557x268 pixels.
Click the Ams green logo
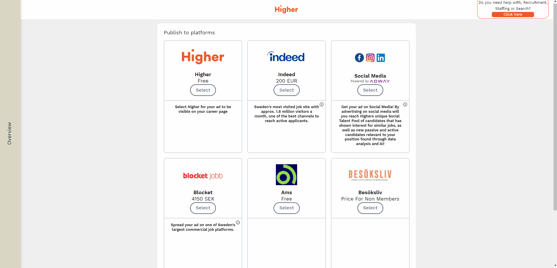pyautogui.click(x=286, y=175)
